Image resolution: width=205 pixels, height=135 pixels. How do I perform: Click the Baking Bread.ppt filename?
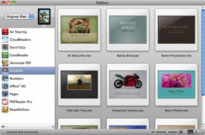click(128, 56)
